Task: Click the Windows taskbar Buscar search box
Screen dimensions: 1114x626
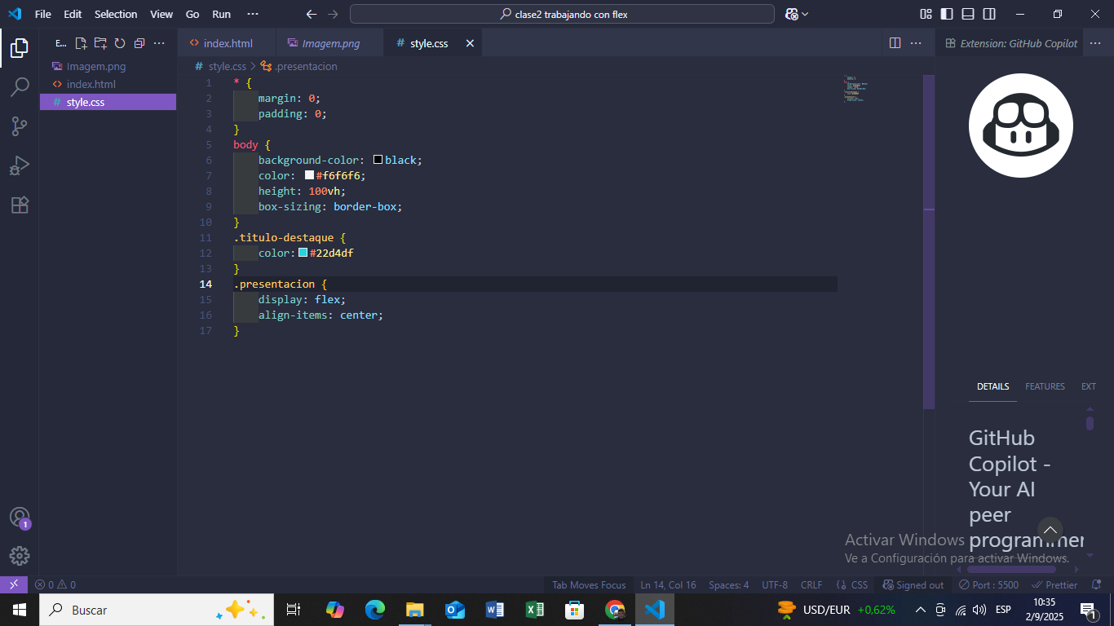Action: (x=156, y=610)
